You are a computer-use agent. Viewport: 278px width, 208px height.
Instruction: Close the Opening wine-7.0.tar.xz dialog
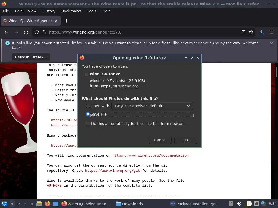click(198, 58)
